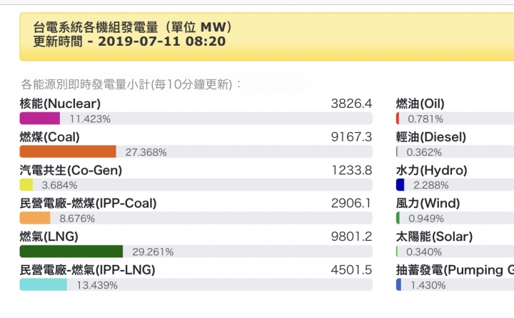514x318 pixels.
Task: Click the Hydro dark blue bar
Action: (400, 184)
